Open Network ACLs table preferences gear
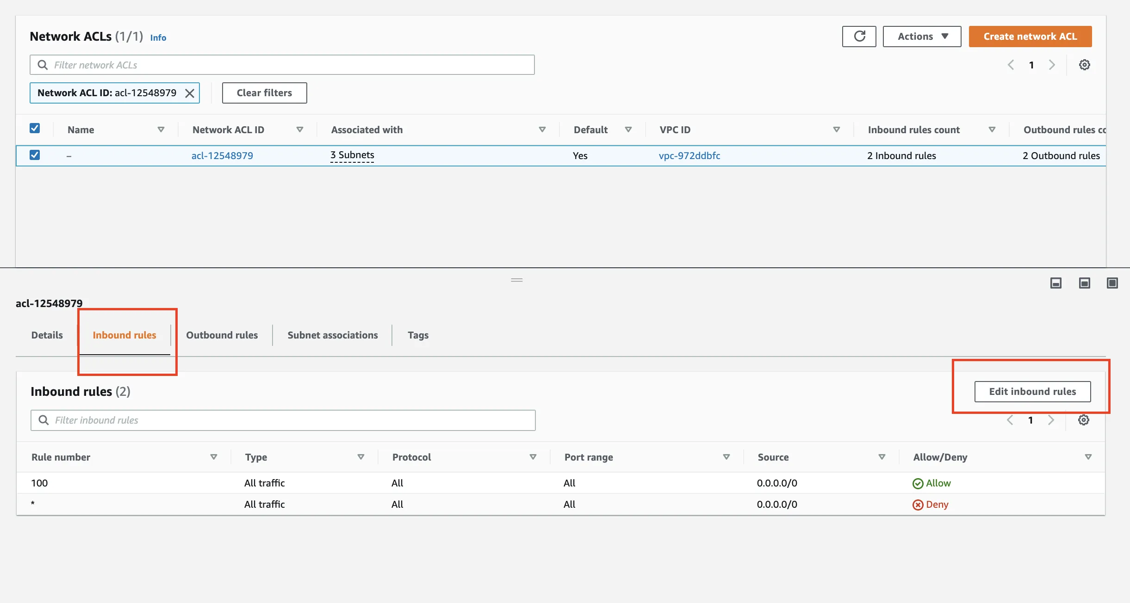The height and width of the screenshot is (603, 1130). 1084,65
